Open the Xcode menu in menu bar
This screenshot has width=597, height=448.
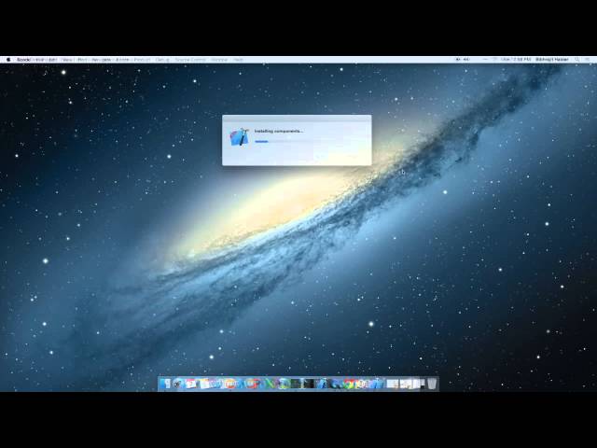tap(23, 60)
